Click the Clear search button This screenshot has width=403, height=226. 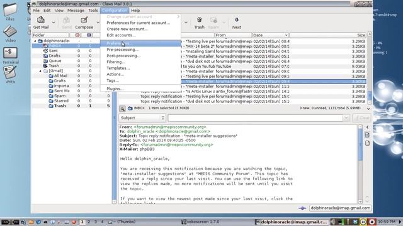click(362, 118)
